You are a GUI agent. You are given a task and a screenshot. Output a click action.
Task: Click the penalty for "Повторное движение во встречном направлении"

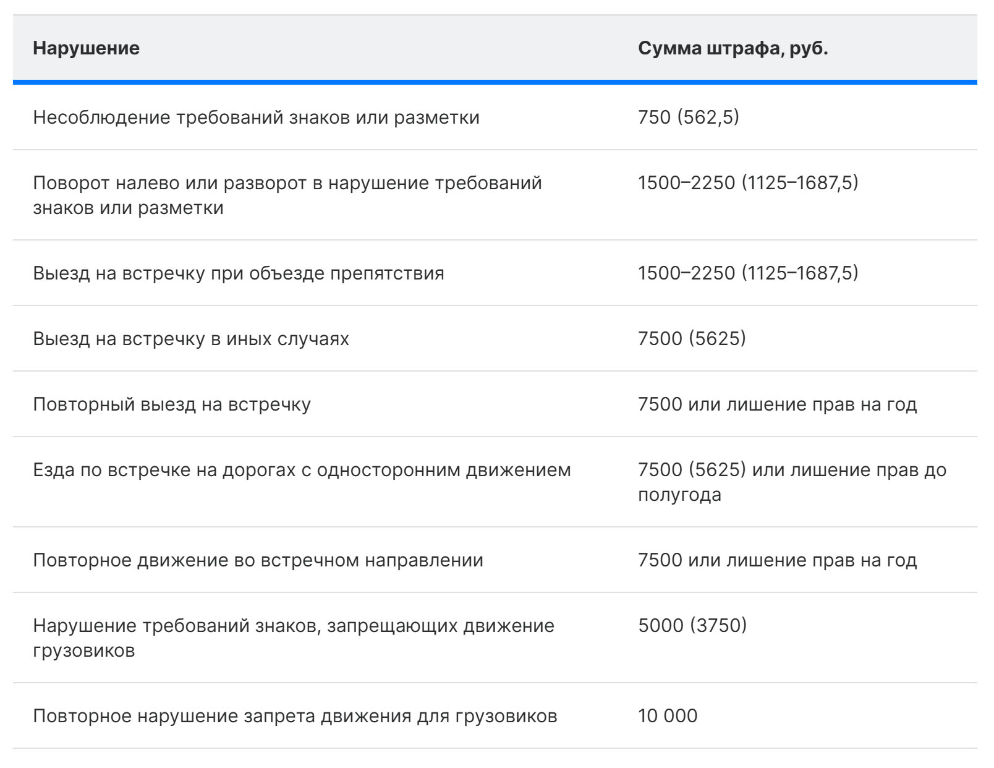pyautogui.click(x=777, y=560)
